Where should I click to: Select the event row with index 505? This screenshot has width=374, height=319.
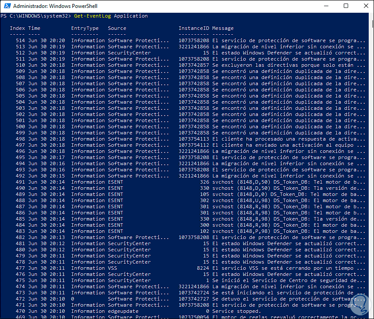tap(190, 96)
